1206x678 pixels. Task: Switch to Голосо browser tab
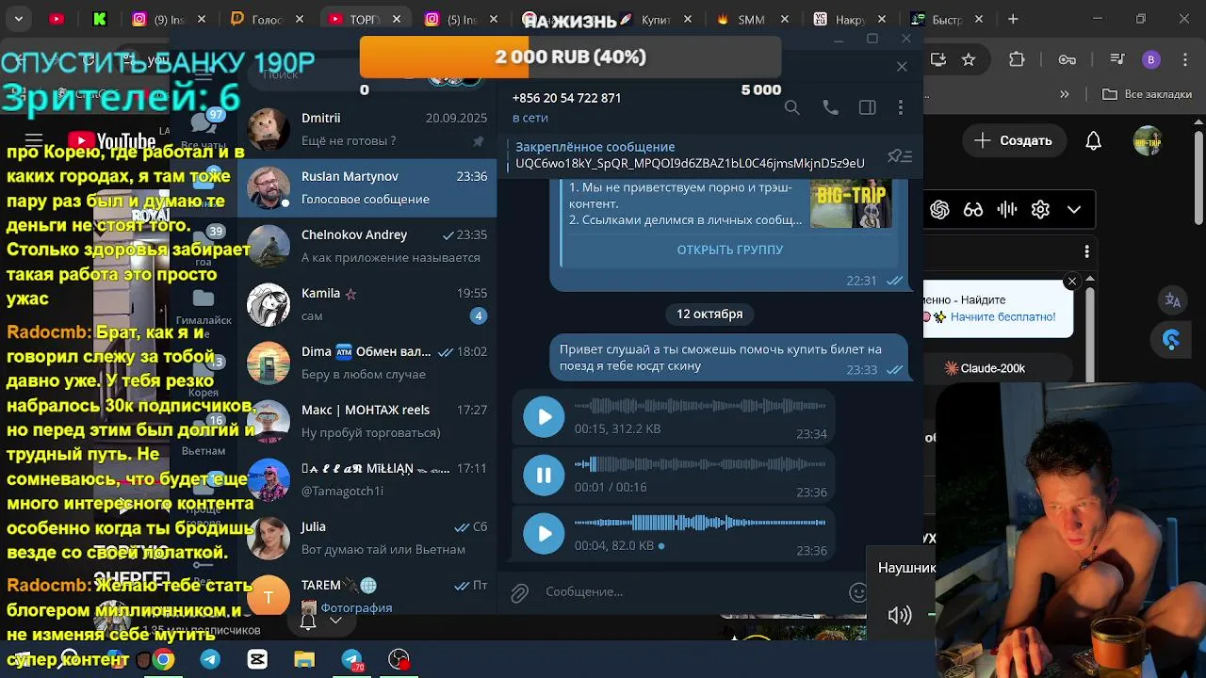point(268,19)
